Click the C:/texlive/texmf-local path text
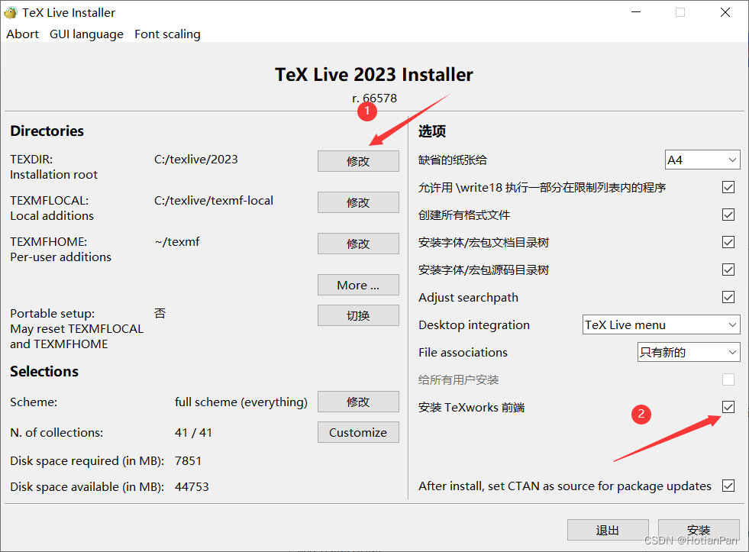 pyautogui.click(x=214, y=201)
